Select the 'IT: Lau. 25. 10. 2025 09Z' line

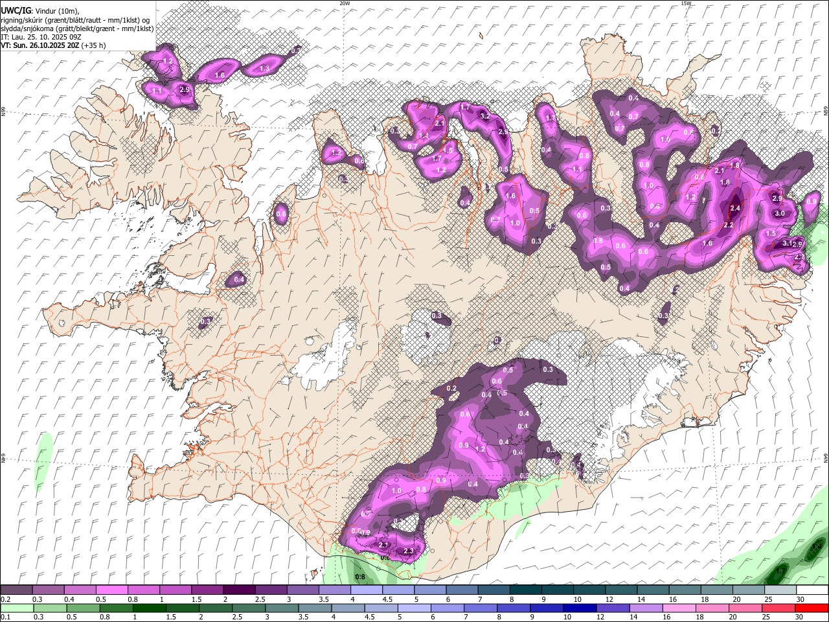[x=41, y=37]
